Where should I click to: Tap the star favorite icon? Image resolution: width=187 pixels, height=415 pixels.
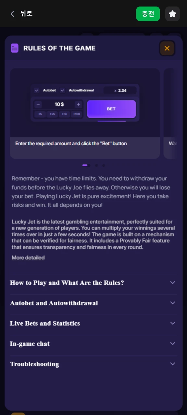point(172,14)
